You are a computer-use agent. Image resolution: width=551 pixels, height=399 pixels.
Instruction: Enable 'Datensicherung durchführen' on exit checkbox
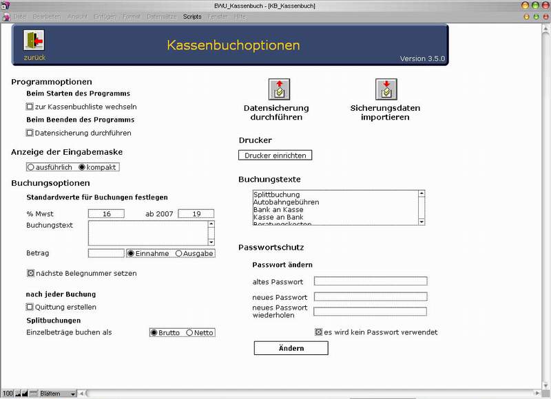30,133
